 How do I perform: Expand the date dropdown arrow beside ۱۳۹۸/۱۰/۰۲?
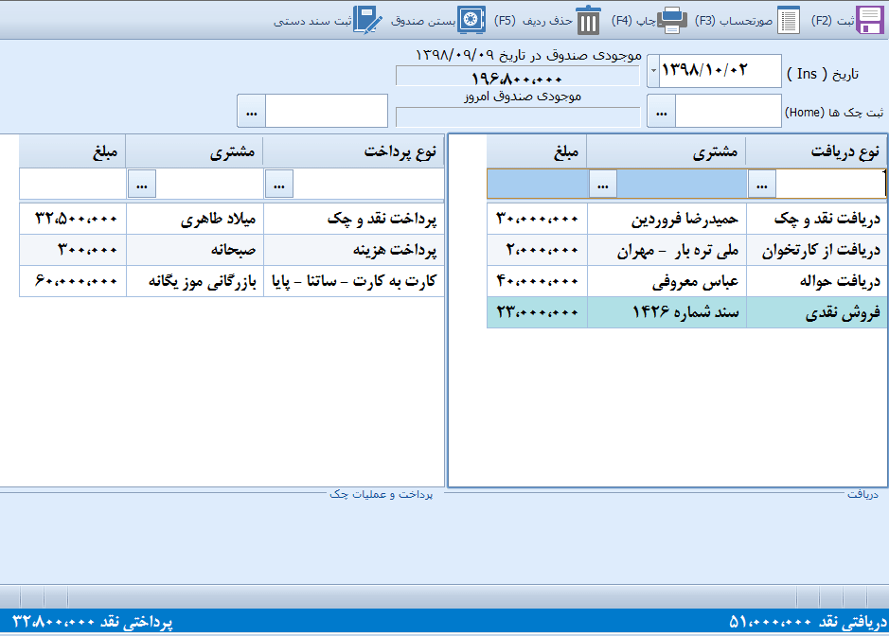click(653, 71)
